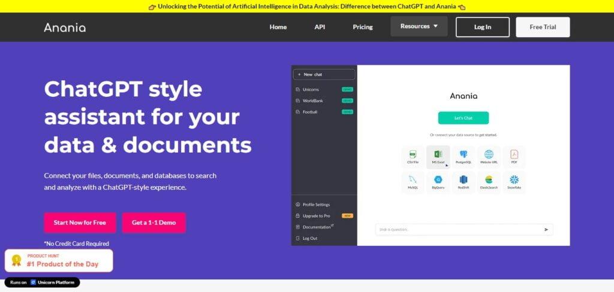Open the #1 Product of the Day badge
The height and width of the screenshot is (292, 614).
59,260
